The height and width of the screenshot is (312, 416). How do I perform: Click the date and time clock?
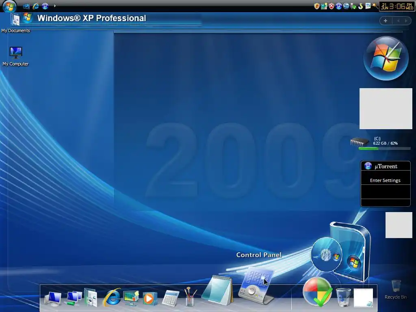pos(397,6)
